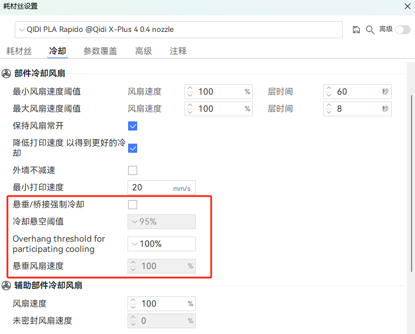Enable 悬垂/桥接强制冷却 checkbox
Screen dimensions: 415x334
pyautogui.click(x=133, y=205)
